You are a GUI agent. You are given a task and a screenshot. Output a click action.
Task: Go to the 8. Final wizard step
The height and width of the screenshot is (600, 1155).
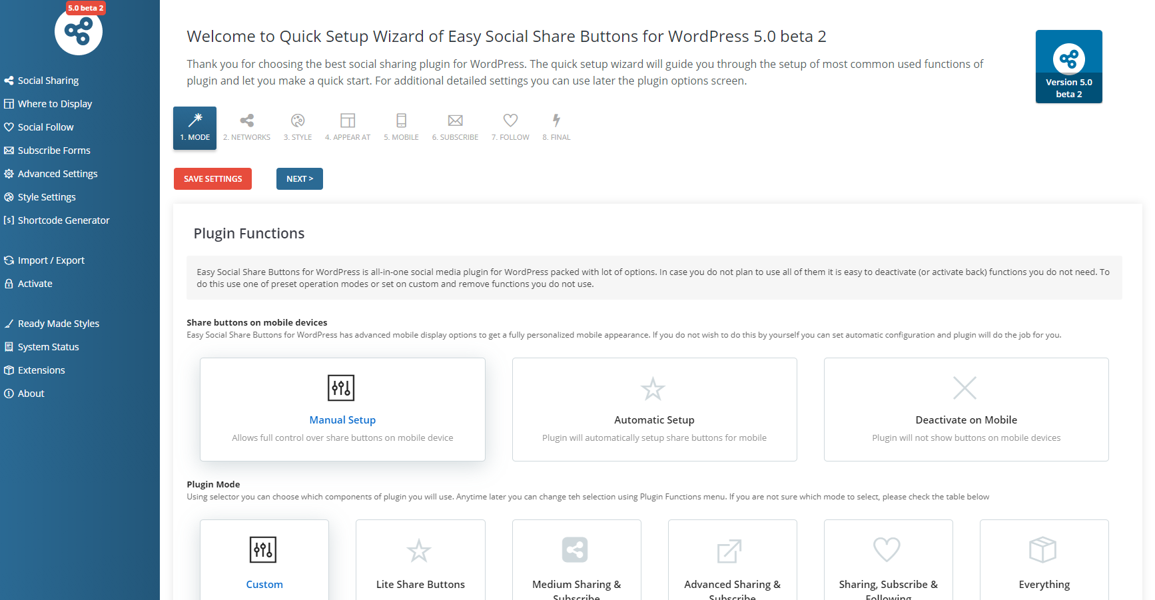[x=556, y=128]
